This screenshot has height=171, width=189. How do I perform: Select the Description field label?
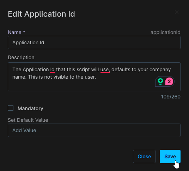tap(21, 57)
